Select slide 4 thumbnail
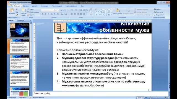Viewport: 177px width, 99px height. click(19, 78)
